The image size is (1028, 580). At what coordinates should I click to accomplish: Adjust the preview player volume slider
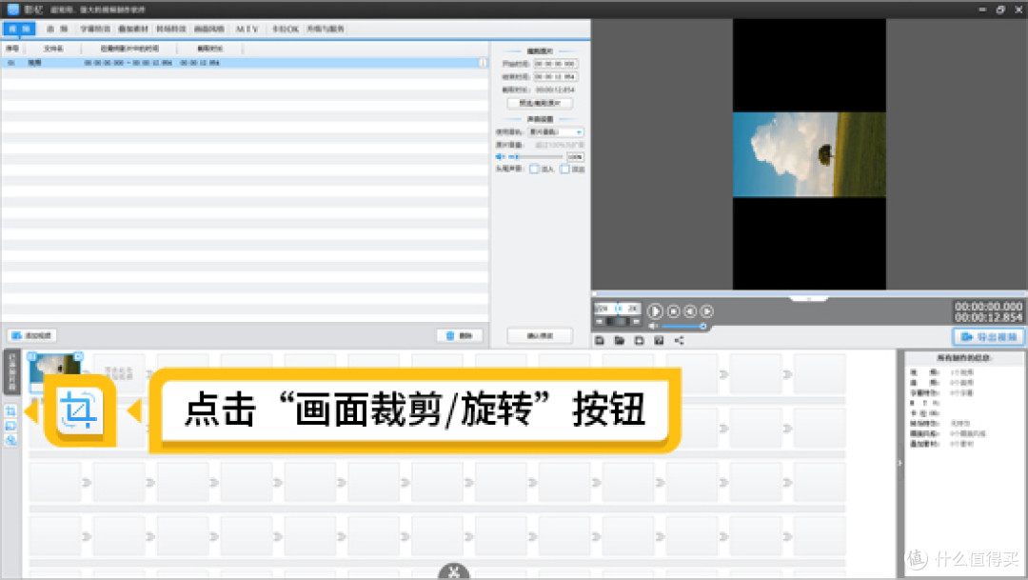click(x=683, y=326)
